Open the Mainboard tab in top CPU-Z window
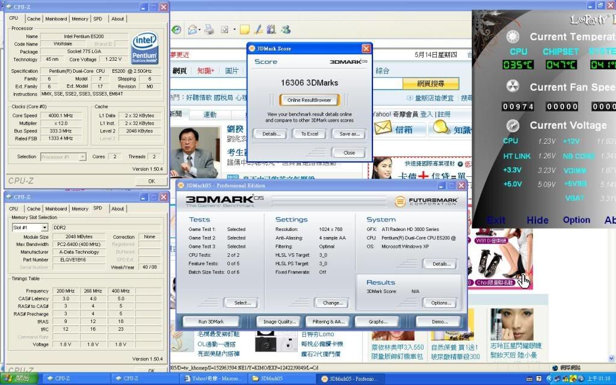 tap(56, 19)
